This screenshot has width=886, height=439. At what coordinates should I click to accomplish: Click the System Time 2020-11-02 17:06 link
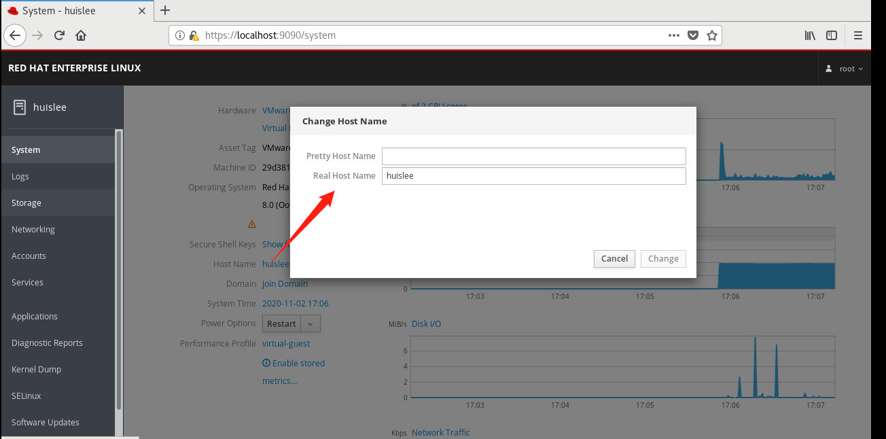[x=296, y=304]
